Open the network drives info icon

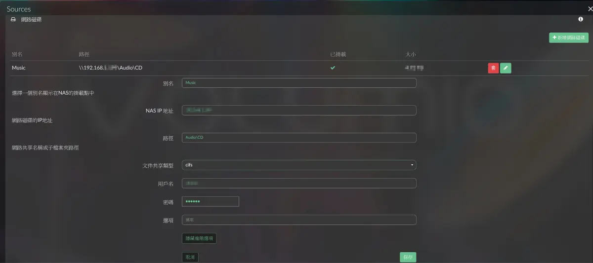click(x=581, y=19)
